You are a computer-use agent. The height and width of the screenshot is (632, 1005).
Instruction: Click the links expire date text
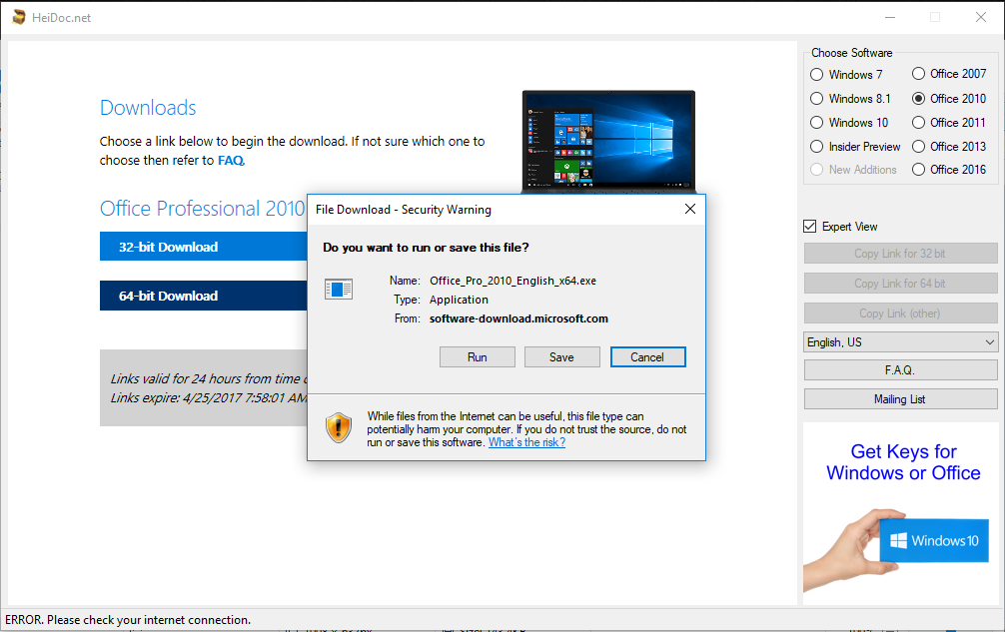coord(209,397)
